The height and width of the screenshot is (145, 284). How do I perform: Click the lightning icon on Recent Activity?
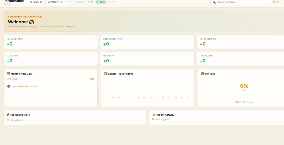154,115
